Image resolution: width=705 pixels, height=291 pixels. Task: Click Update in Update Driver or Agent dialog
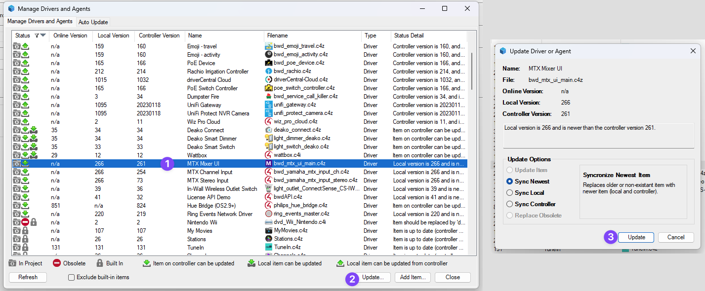pyautogui.click(x=636, y=237)
